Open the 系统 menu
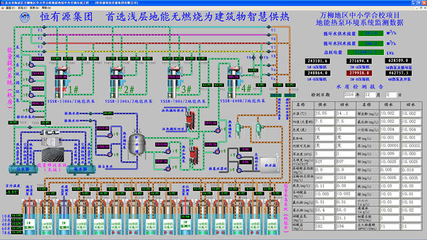 pyautogui.click(x=22, y=8)
